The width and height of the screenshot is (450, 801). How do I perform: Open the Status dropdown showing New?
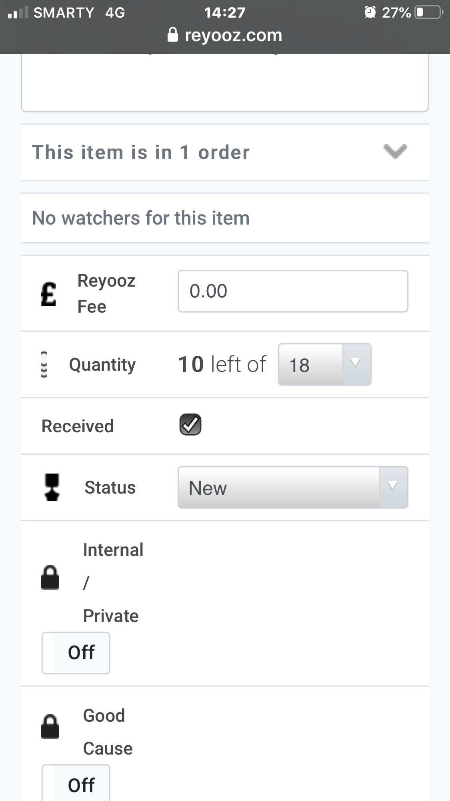click(293, 487)
